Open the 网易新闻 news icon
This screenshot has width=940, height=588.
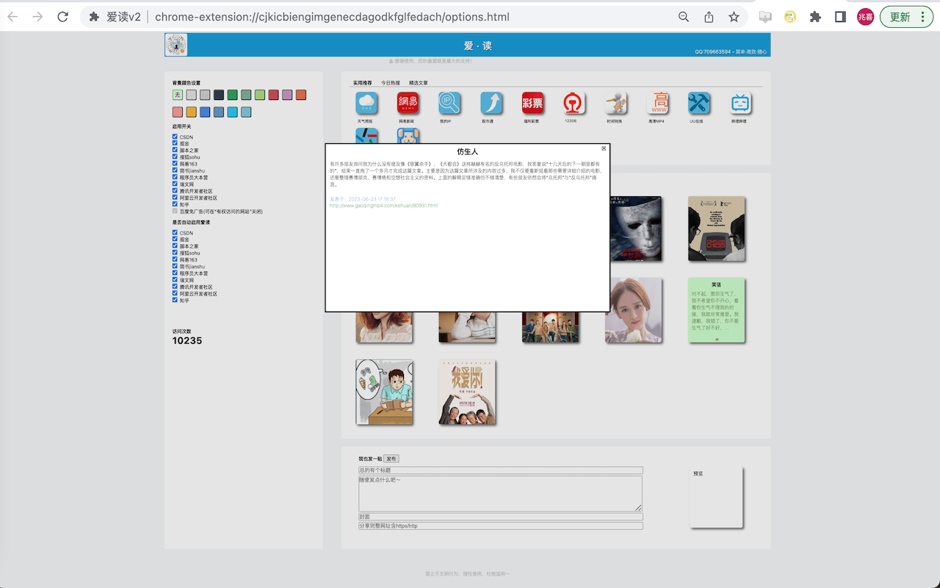[x=408, y=103]
